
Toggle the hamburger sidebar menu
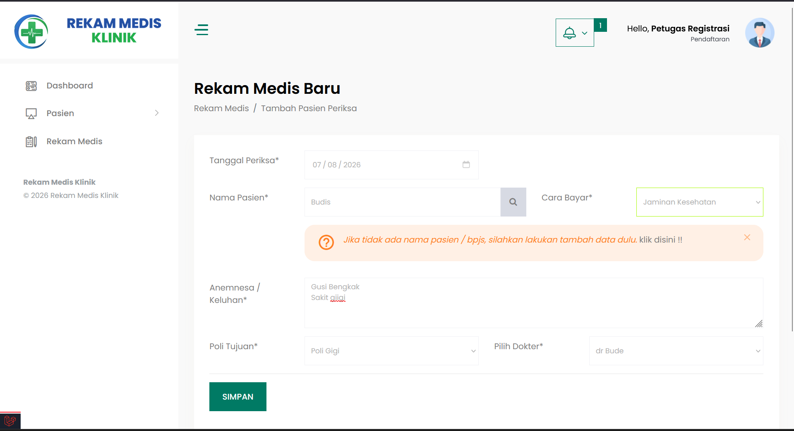(x=201, y=30)
